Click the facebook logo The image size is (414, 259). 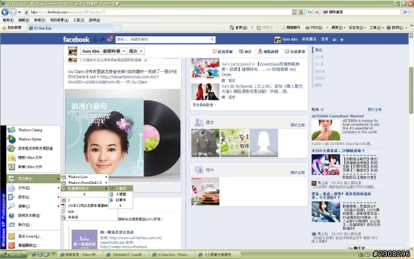(76, 39)
